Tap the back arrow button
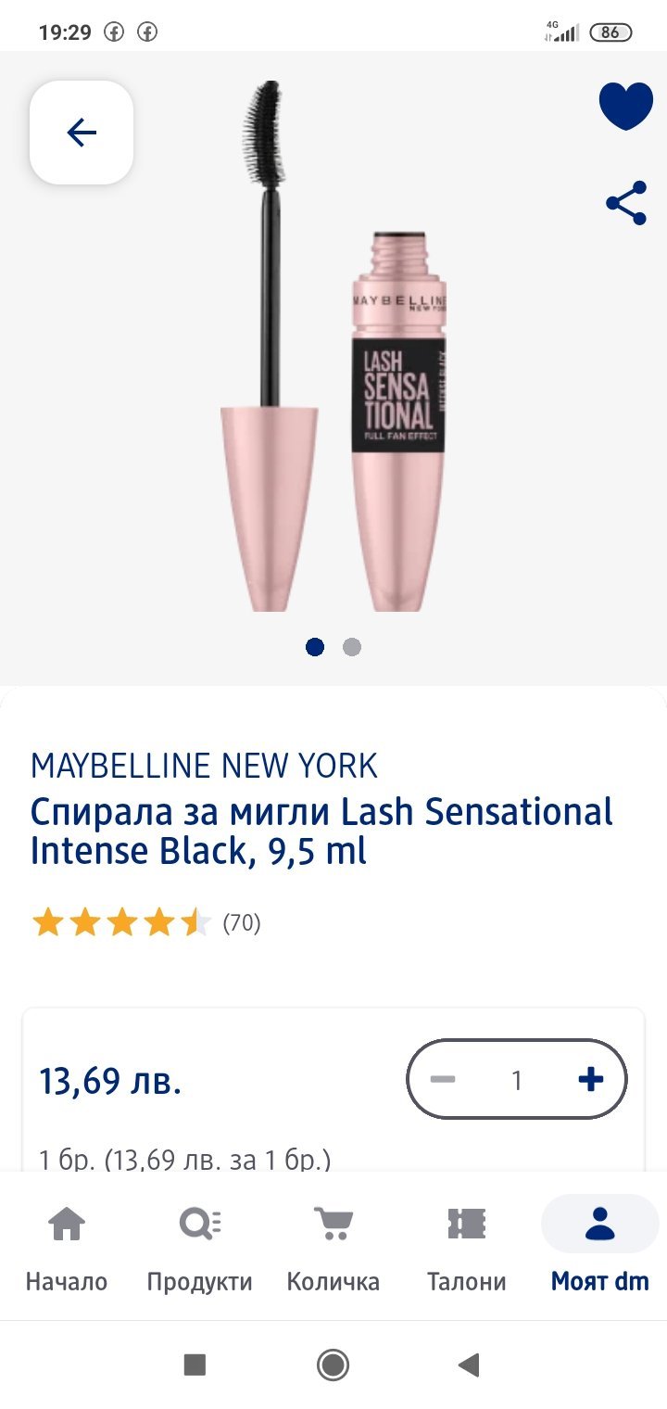This screenshot has width=667, height=1409. (82, 133)
